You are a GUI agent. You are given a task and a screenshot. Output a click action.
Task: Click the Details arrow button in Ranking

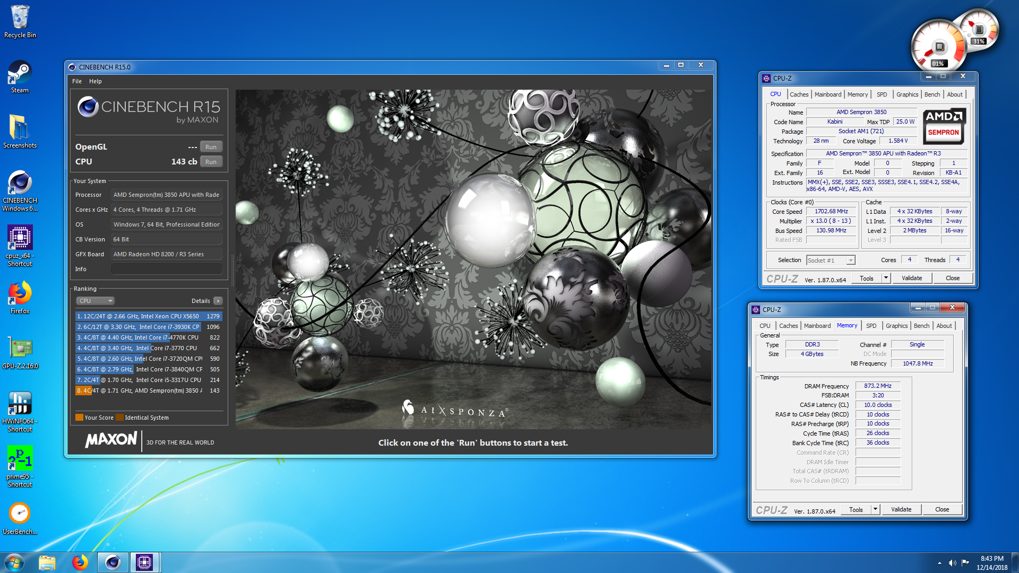(x=218, y=301)
